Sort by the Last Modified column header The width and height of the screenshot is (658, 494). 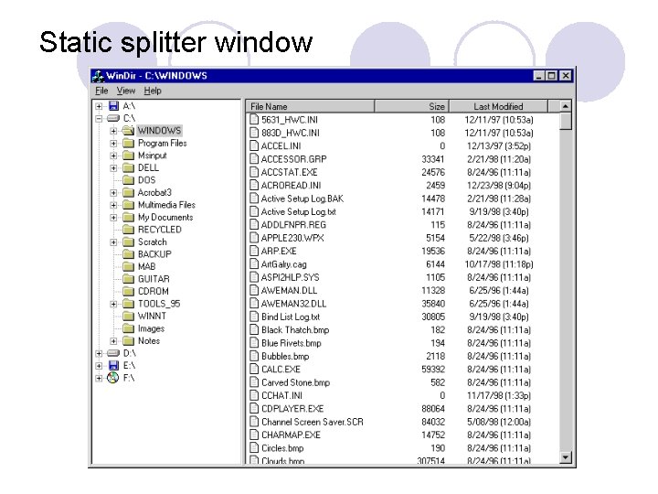pos(499,107)
